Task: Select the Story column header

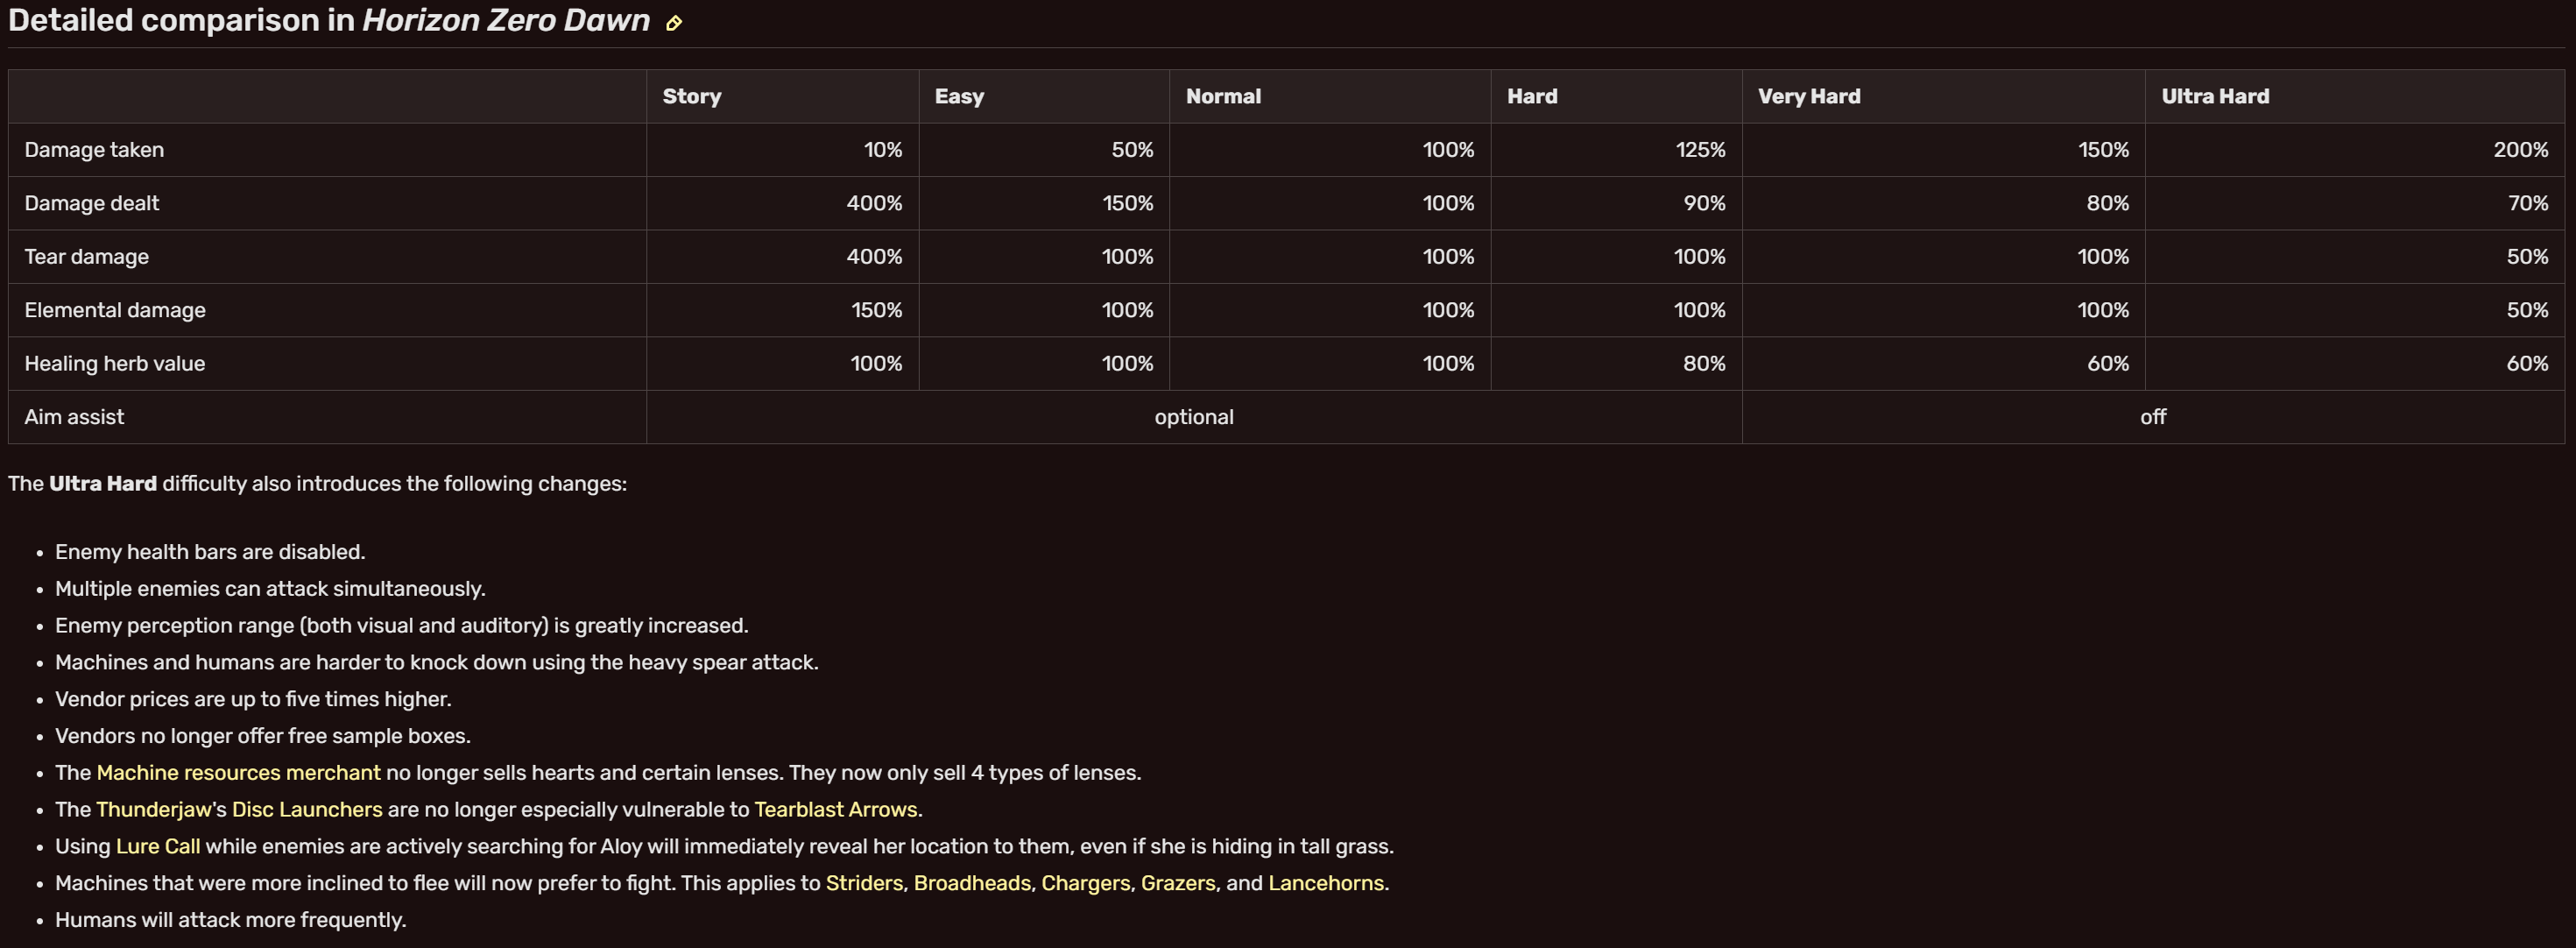Action: coord(782,96)
